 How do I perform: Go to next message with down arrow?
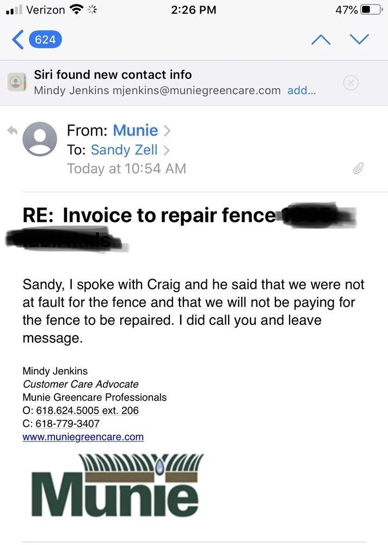pyautogui.click(x=359, y=39)
